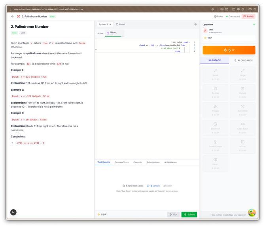The image size is (265, 227).
Task: Open the Test Results tab
Action: pyautogui.click(x=104, y=162)
